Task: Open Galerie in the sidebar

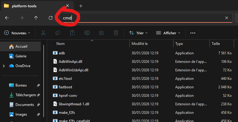Action: (x=20, y=56)
